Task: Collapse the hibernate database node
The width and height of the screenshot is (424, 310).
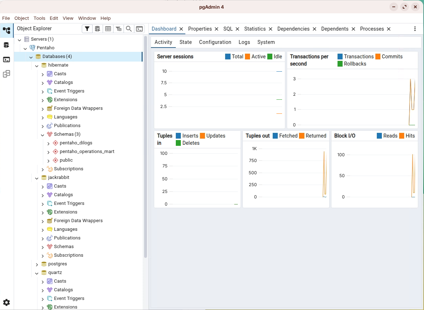Action: [x=37, y=66]
